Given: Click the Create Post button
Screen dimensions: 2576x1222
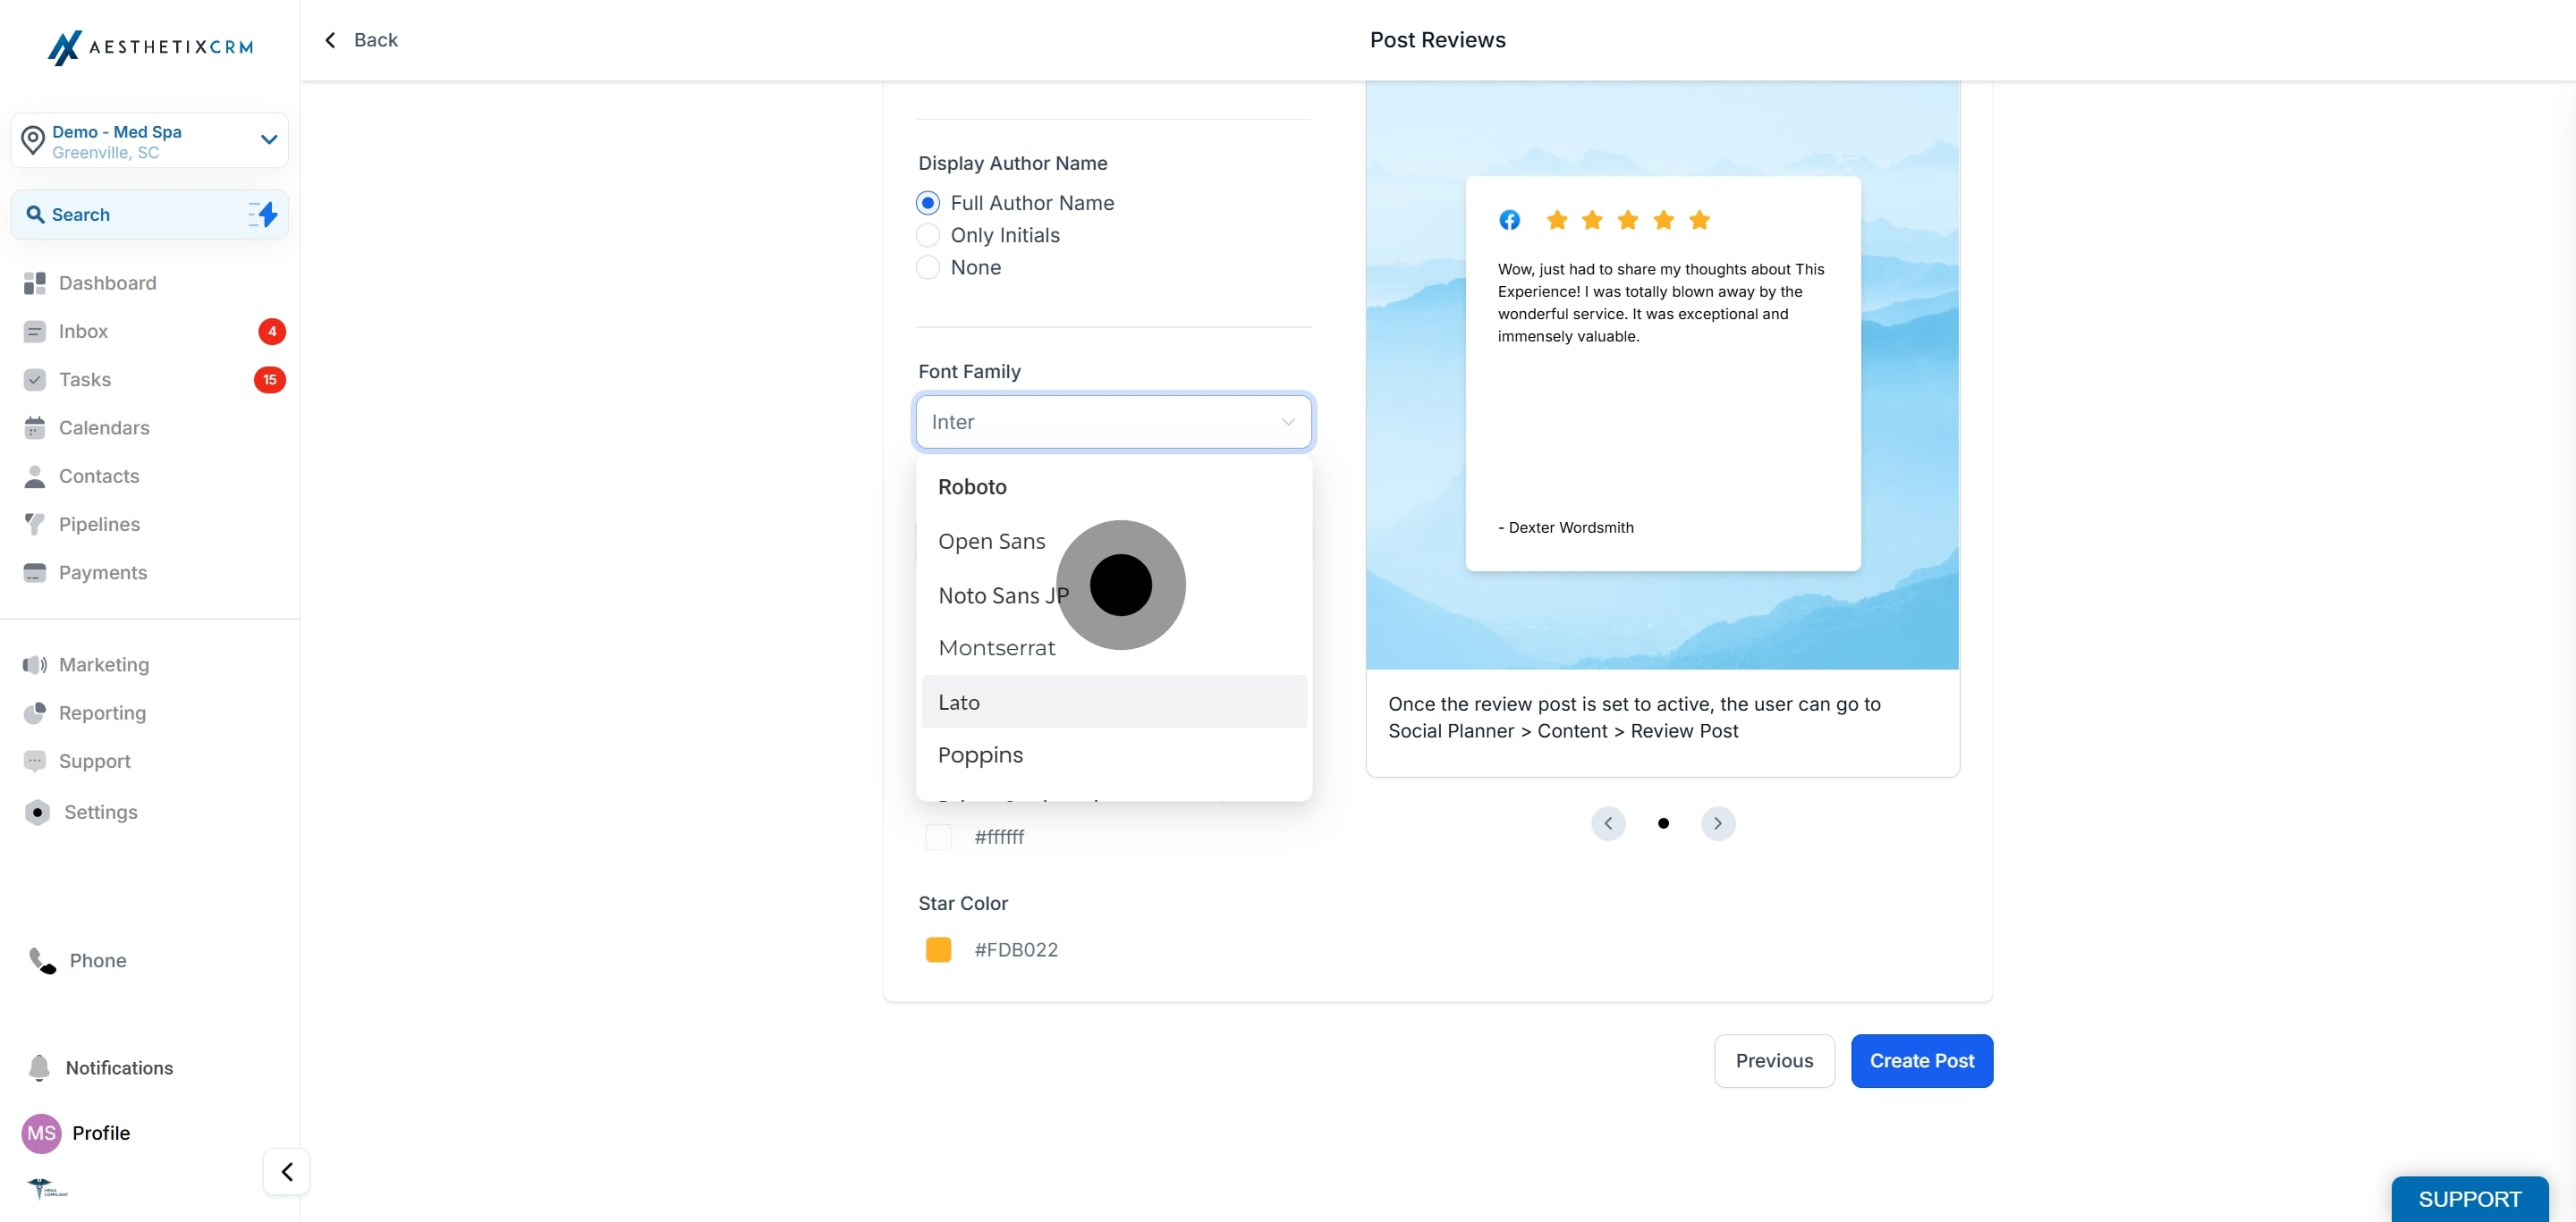Looking at the screenshot, I should 1921,1060.
